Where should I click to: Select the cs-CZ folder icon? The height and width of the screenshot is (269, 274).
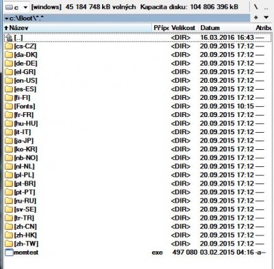(9, 46)
